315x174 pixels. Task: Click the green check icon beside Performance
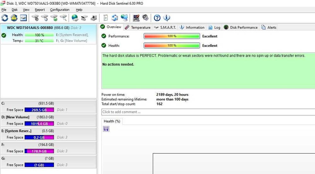pyautogui.click(x=104, y=36)
